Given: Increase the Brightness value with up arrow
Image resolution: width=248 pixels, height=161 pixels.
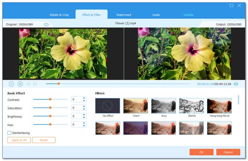Looking at the screenshot, I should click(84, 115).
